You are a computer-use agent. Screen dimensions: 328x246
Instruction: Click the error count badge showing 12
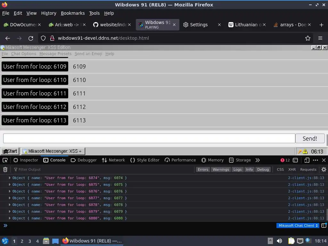pyautogui.click(x=285, y=160)
